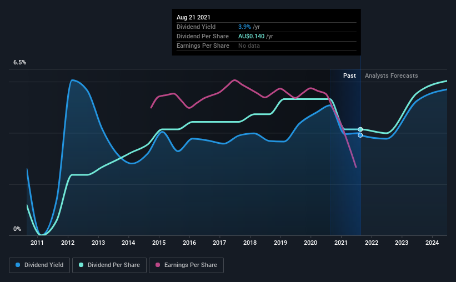Select the 2011 label on the time axis
Viewport: 456px width, 282px height.
(x=37, y=243)
